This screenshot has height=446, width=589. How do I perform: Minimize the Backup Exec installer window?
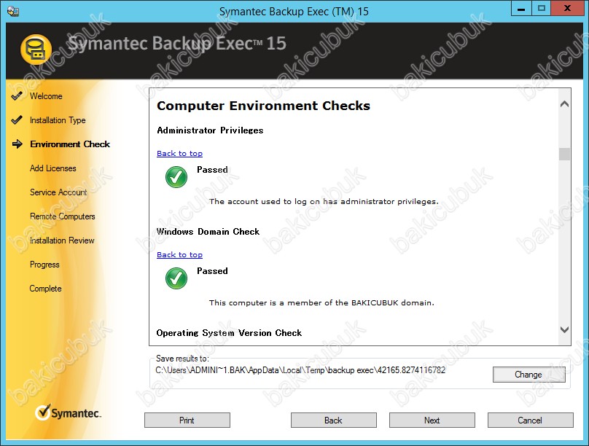[521, 8]
